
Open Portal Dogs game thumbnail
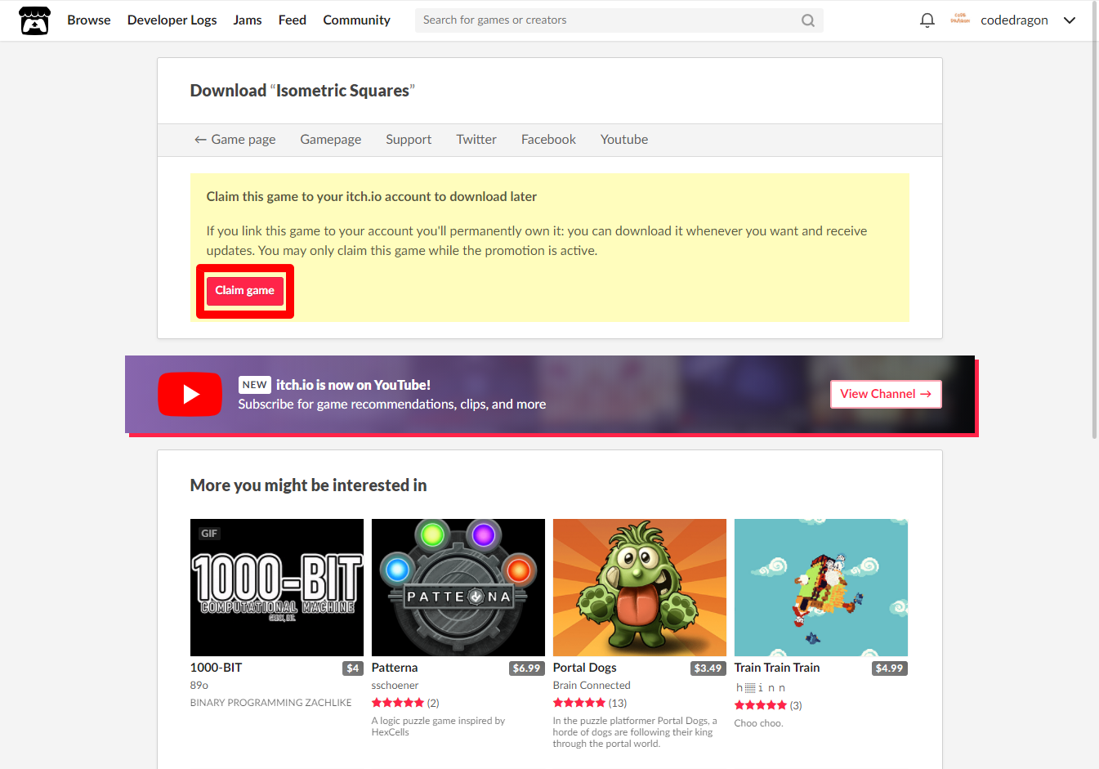tap(640, 588)
